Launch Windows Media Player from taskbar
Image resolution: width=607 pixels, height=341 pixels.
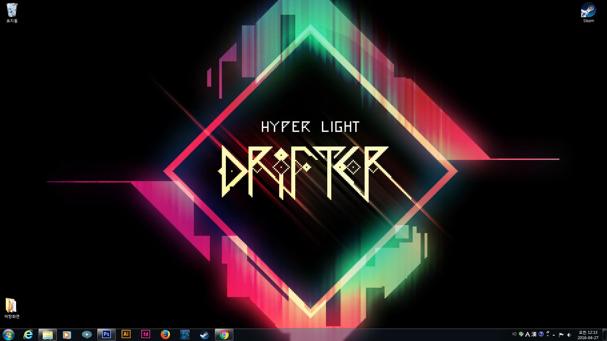coord(67,335)
